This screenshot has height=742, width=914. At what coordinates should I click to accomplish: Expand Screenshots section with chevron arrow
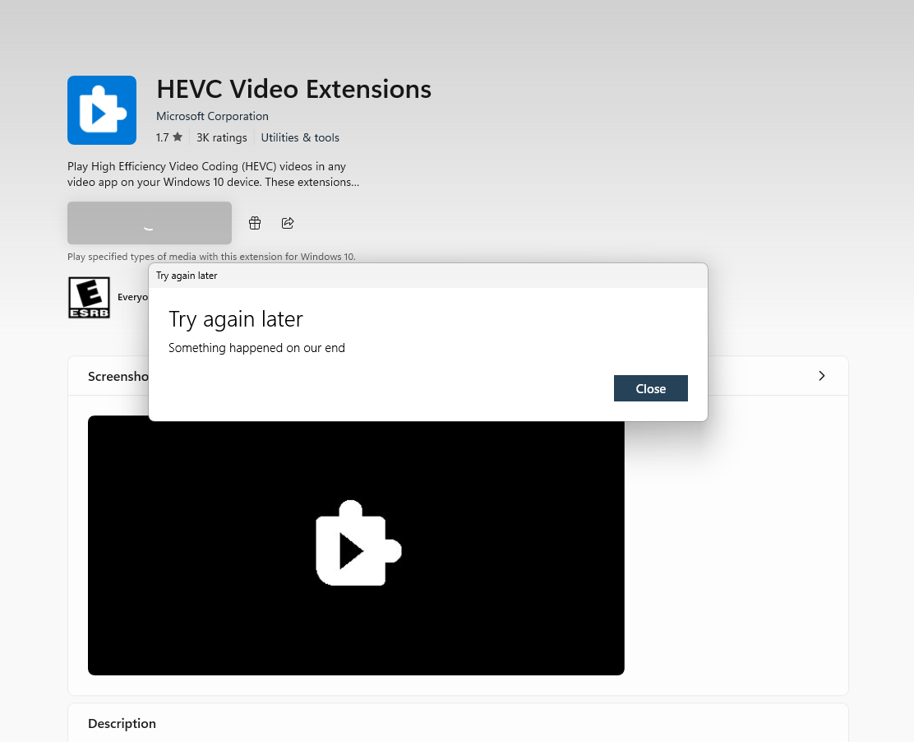(x=822, y=376)
